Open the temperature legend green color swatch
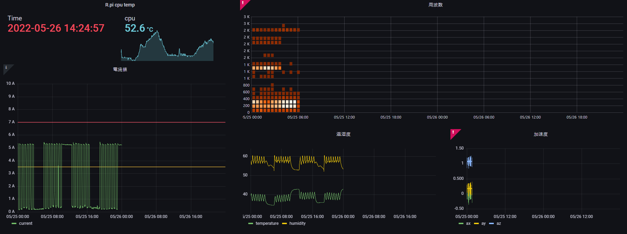Image resolution: width=627 pixels, height=234 pixels. coord(251,223)
